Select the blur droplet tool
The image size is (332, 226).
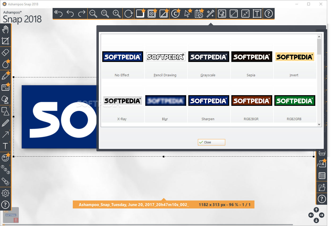pos(6,64)
